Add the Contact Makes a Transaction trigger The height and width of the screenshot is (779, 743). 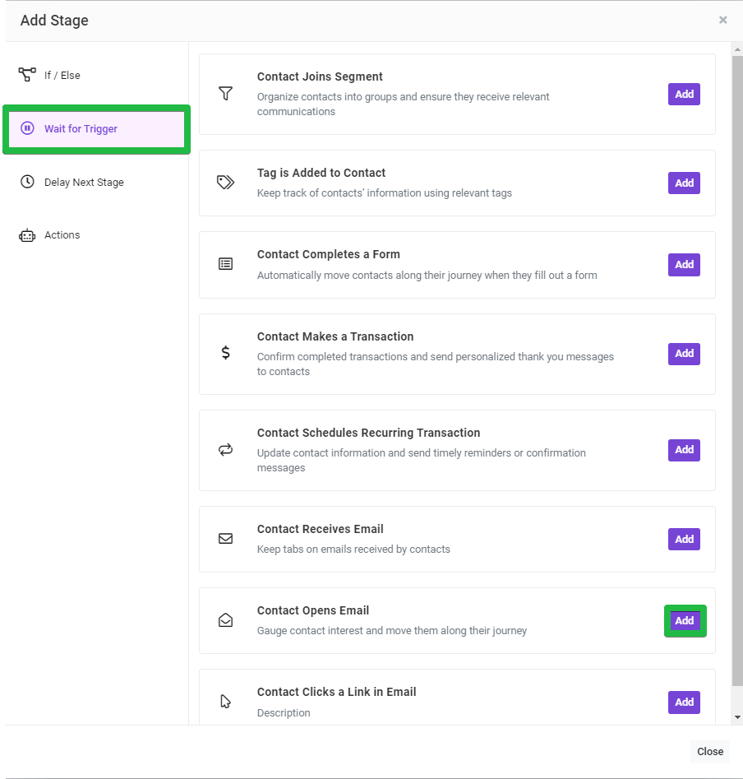tap(684, 353)
